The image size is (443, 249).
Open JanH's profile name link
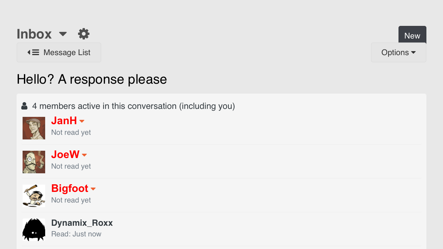pyautogui.click(x=64, y=121)
